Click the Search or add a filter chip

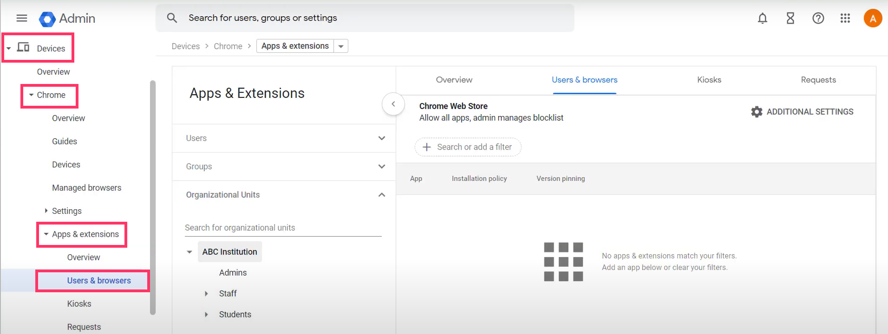(468, 147)
